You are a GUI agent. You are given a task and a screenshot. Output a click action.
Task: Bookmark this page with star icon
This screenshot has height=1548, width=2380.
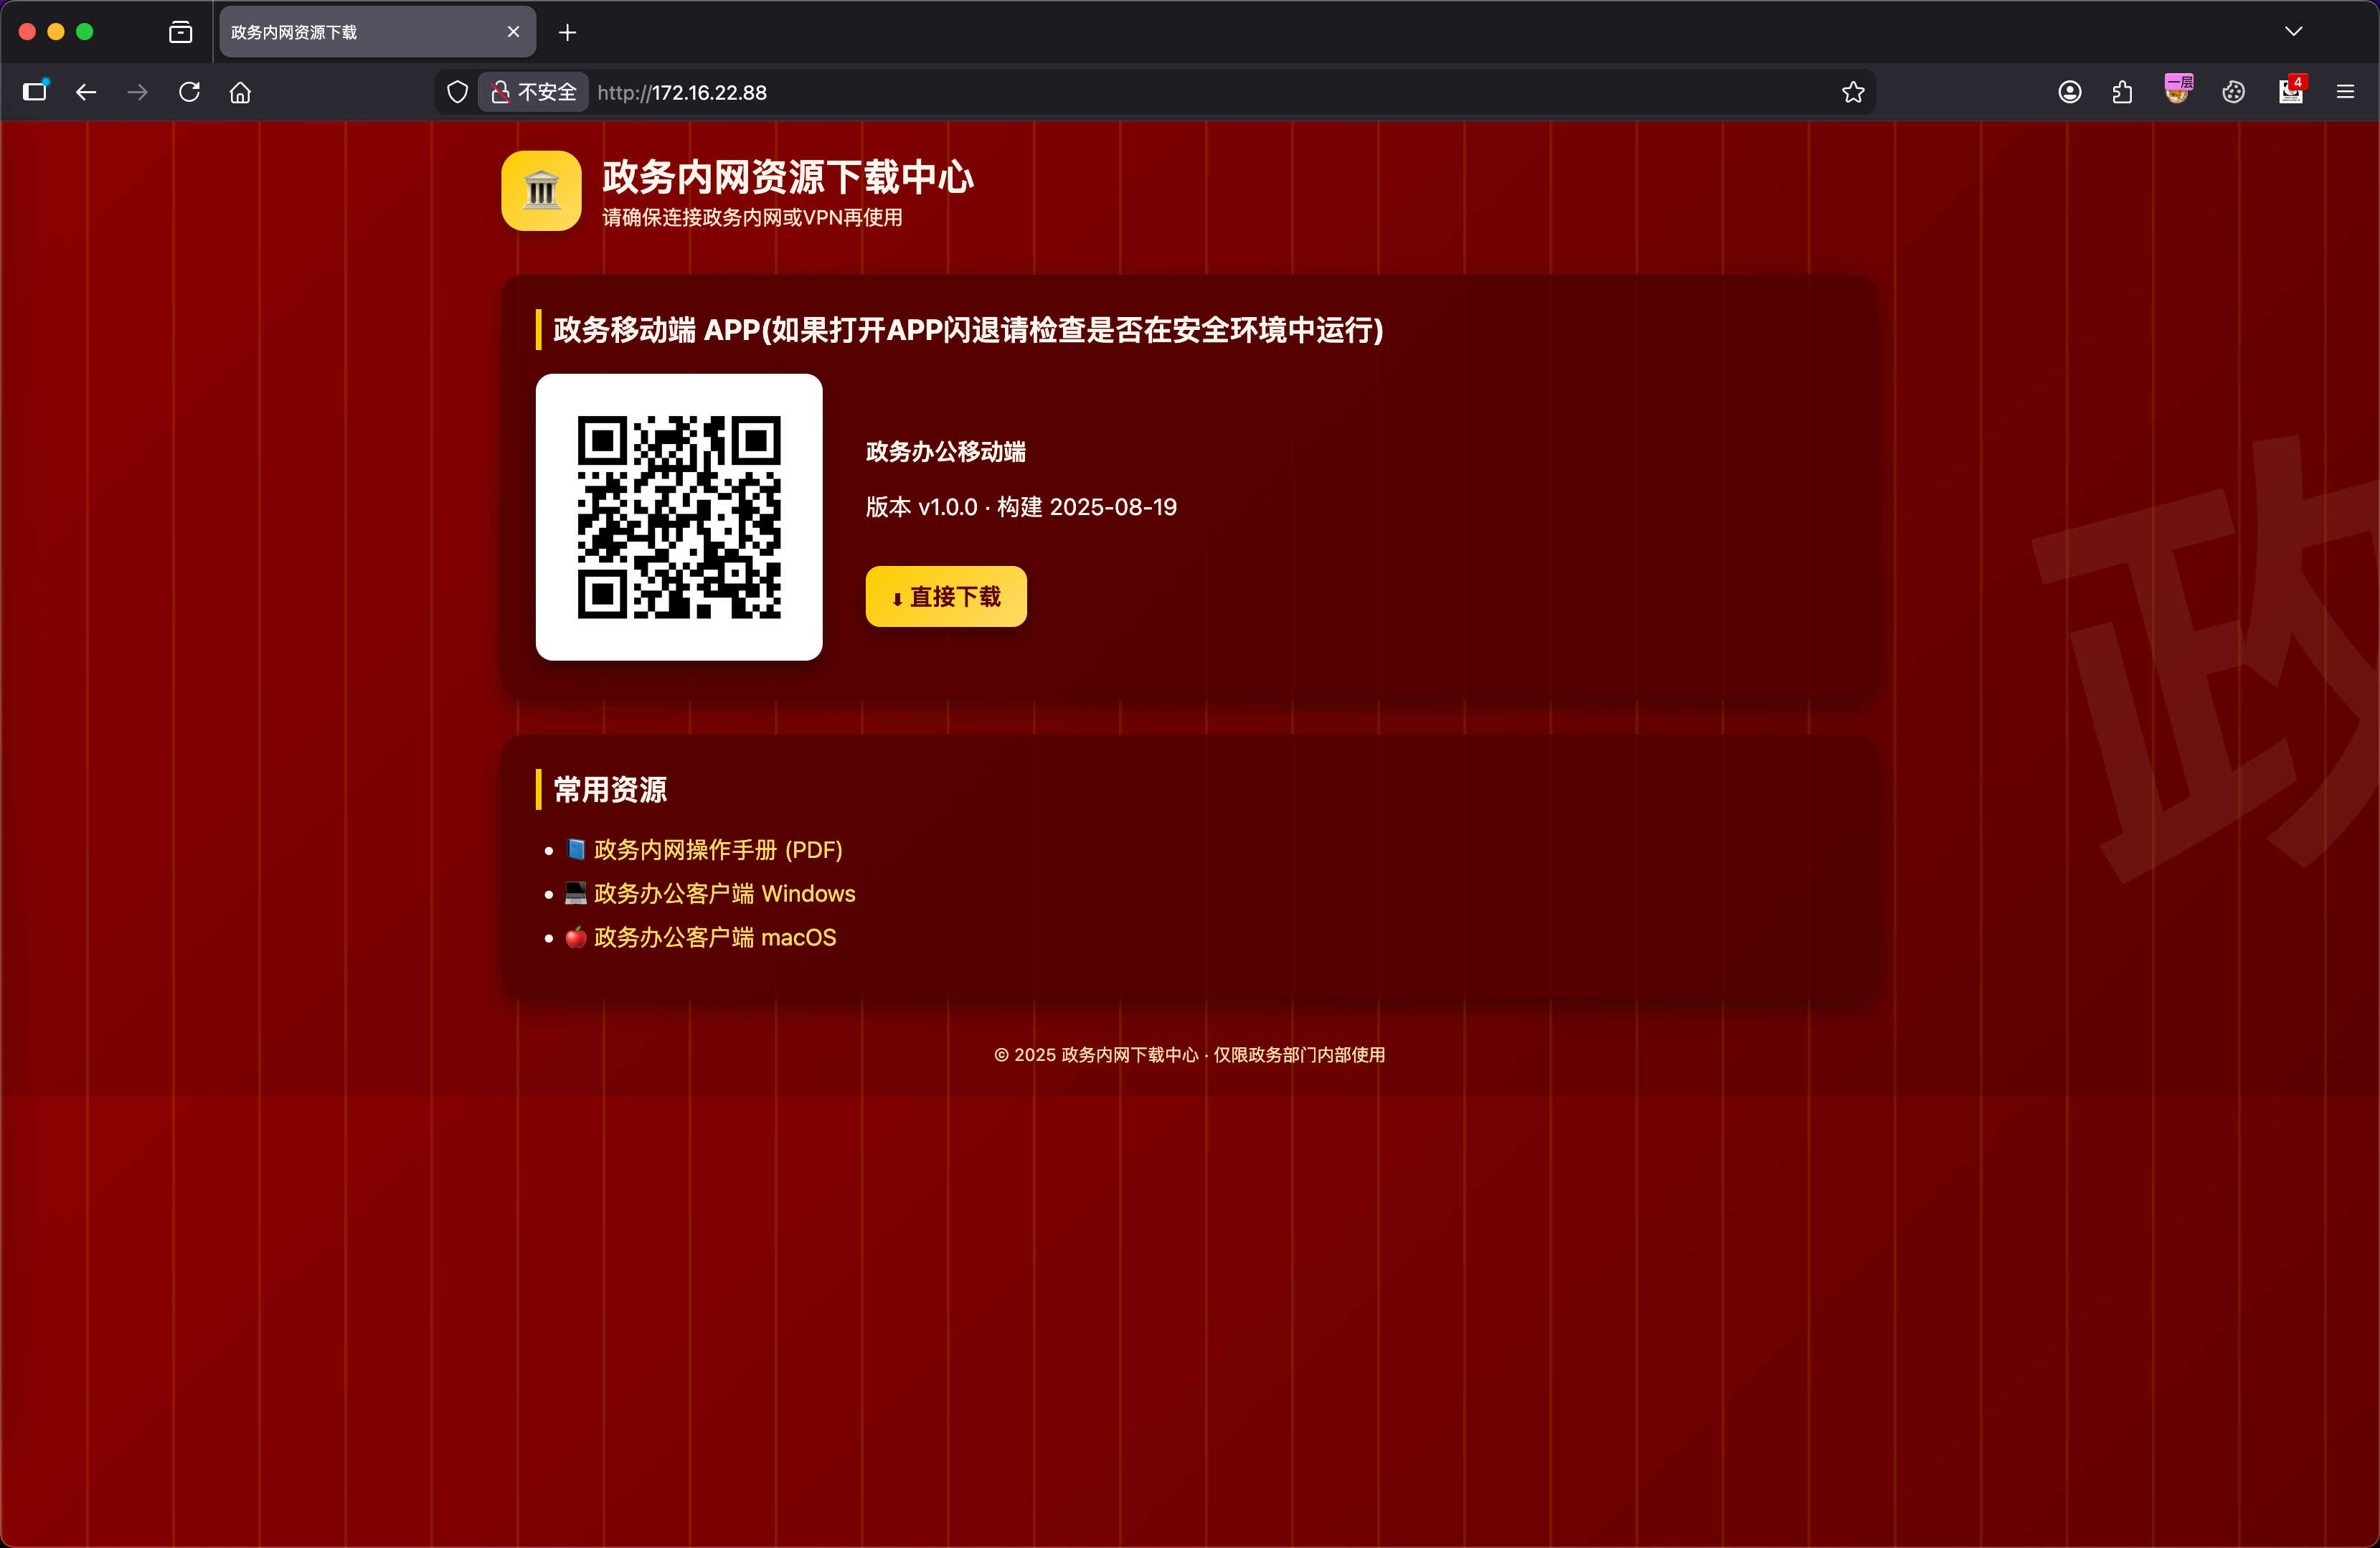coord(1853,92)
